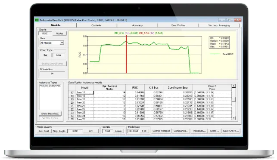The height and width of the screenshot is (160, 277).
Task: Select PRIORS entry in Automate Types list
Action: tap(50, 86)
